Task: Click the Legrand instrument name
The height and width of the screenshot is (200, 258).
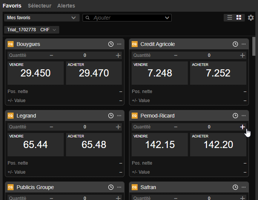Action: tap(26, 116)
